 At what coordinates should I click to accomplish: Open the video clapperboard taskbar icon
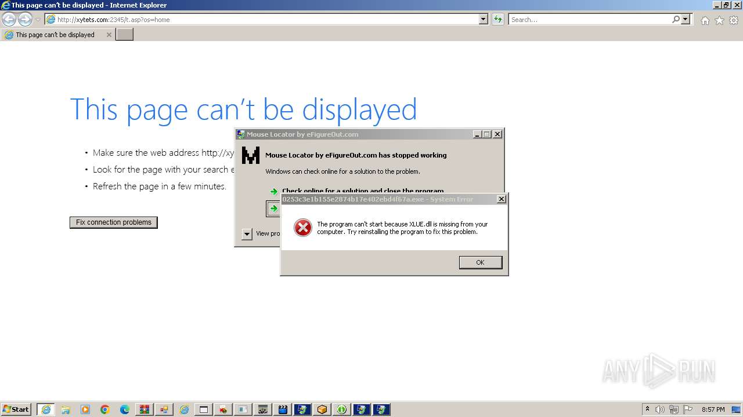(x=283, y=409)
